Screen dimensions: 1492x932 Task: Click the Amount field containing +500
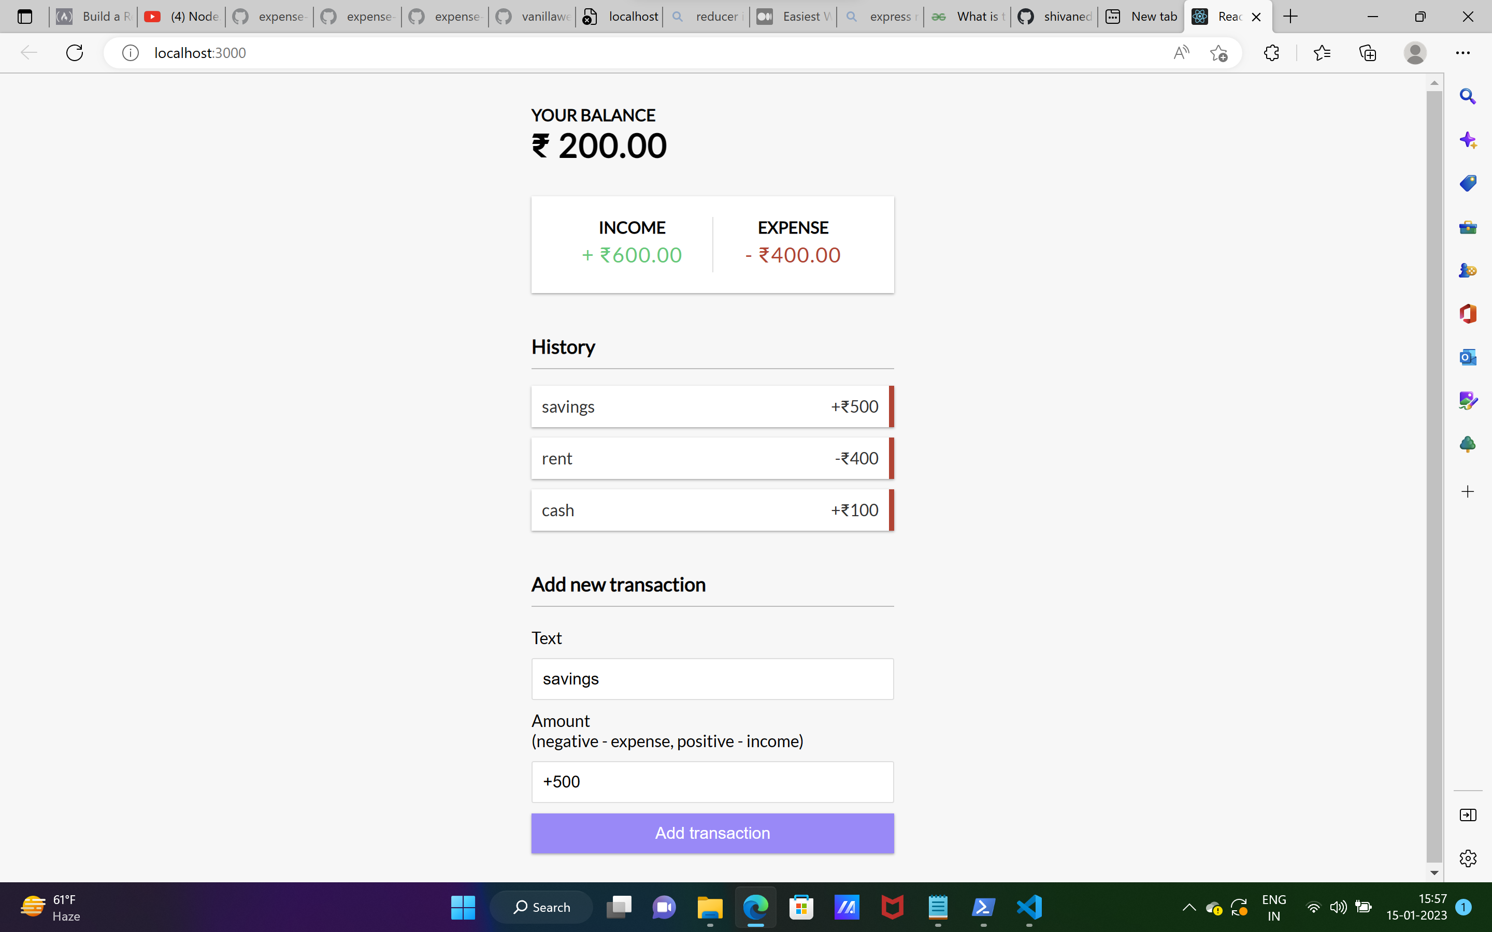coord(711,781)
